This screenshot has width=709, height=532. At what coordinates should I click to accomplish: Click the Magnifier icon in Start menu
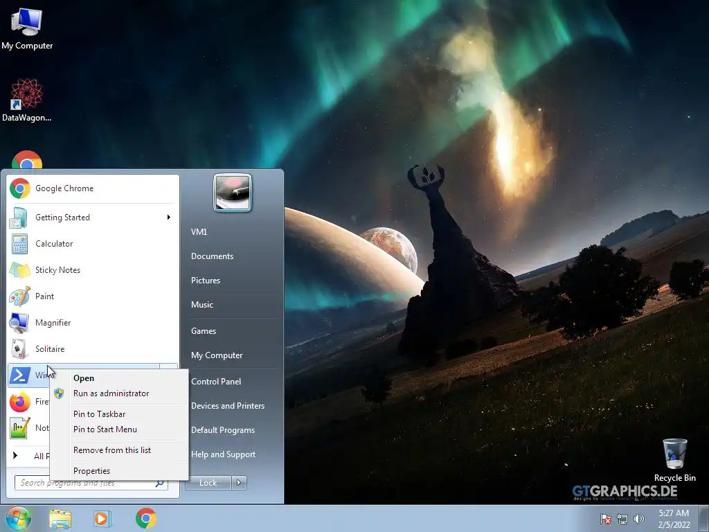(19, 323)
